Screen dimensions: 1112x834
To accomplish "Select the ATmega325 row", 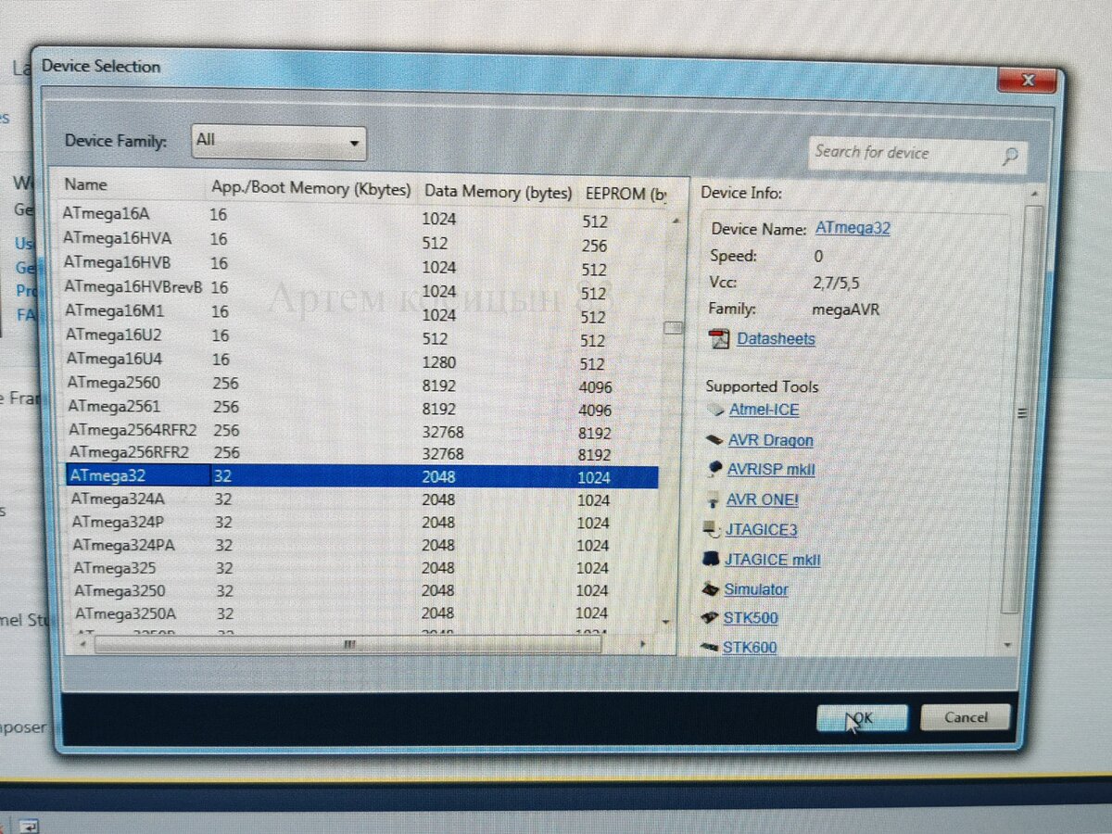I will [361, 568].
